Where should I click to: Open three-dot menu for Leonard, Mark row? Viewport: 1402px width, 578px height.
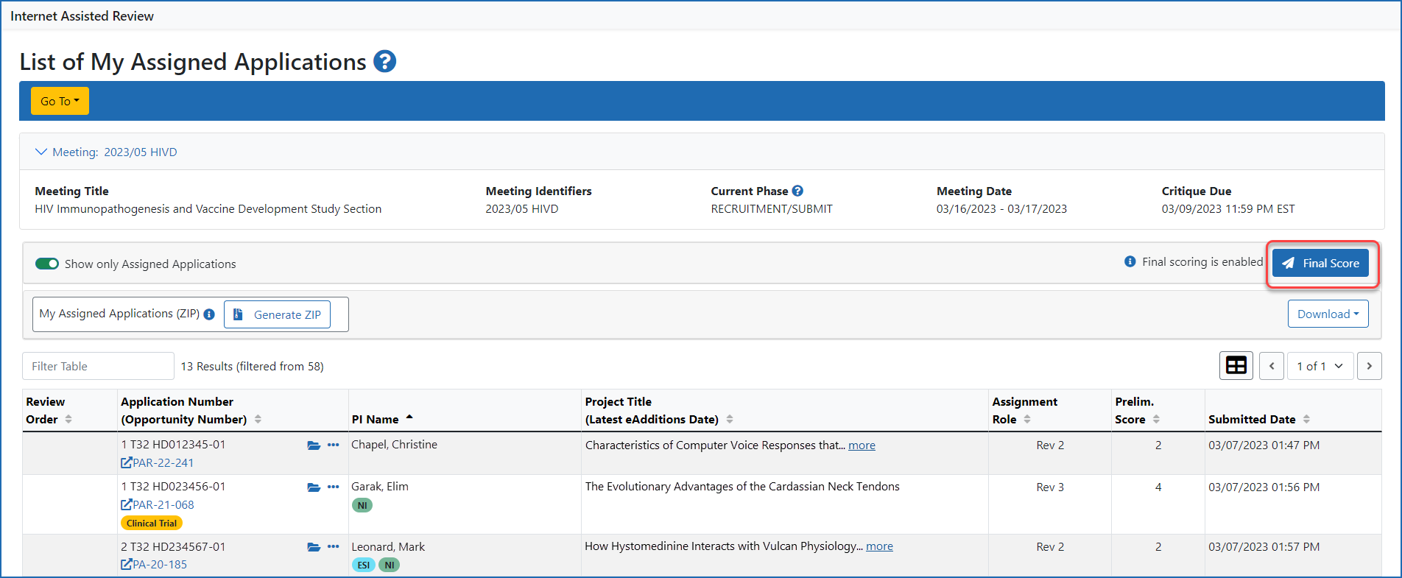pos(334,546)
